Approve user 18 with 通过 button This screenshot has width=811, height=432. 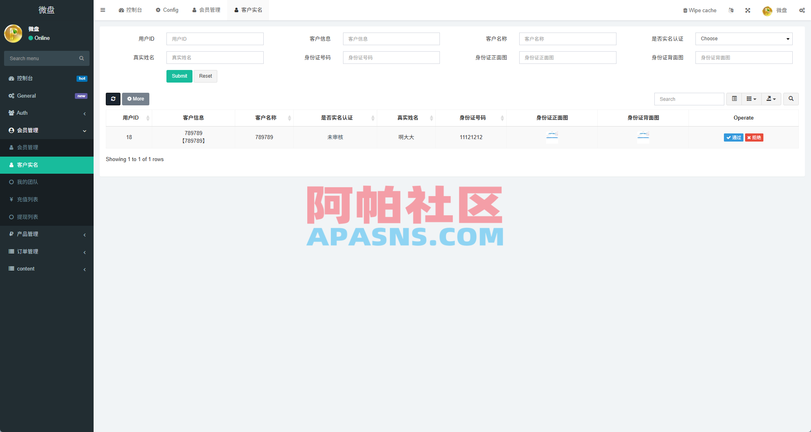coord(733,137)
